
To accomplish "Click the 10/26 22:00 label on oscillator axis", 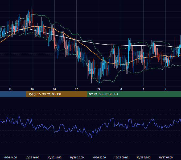I will (x=99, y=157).
